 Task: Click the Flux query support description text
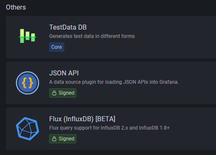pyautogui.click(x=110, y=128)
